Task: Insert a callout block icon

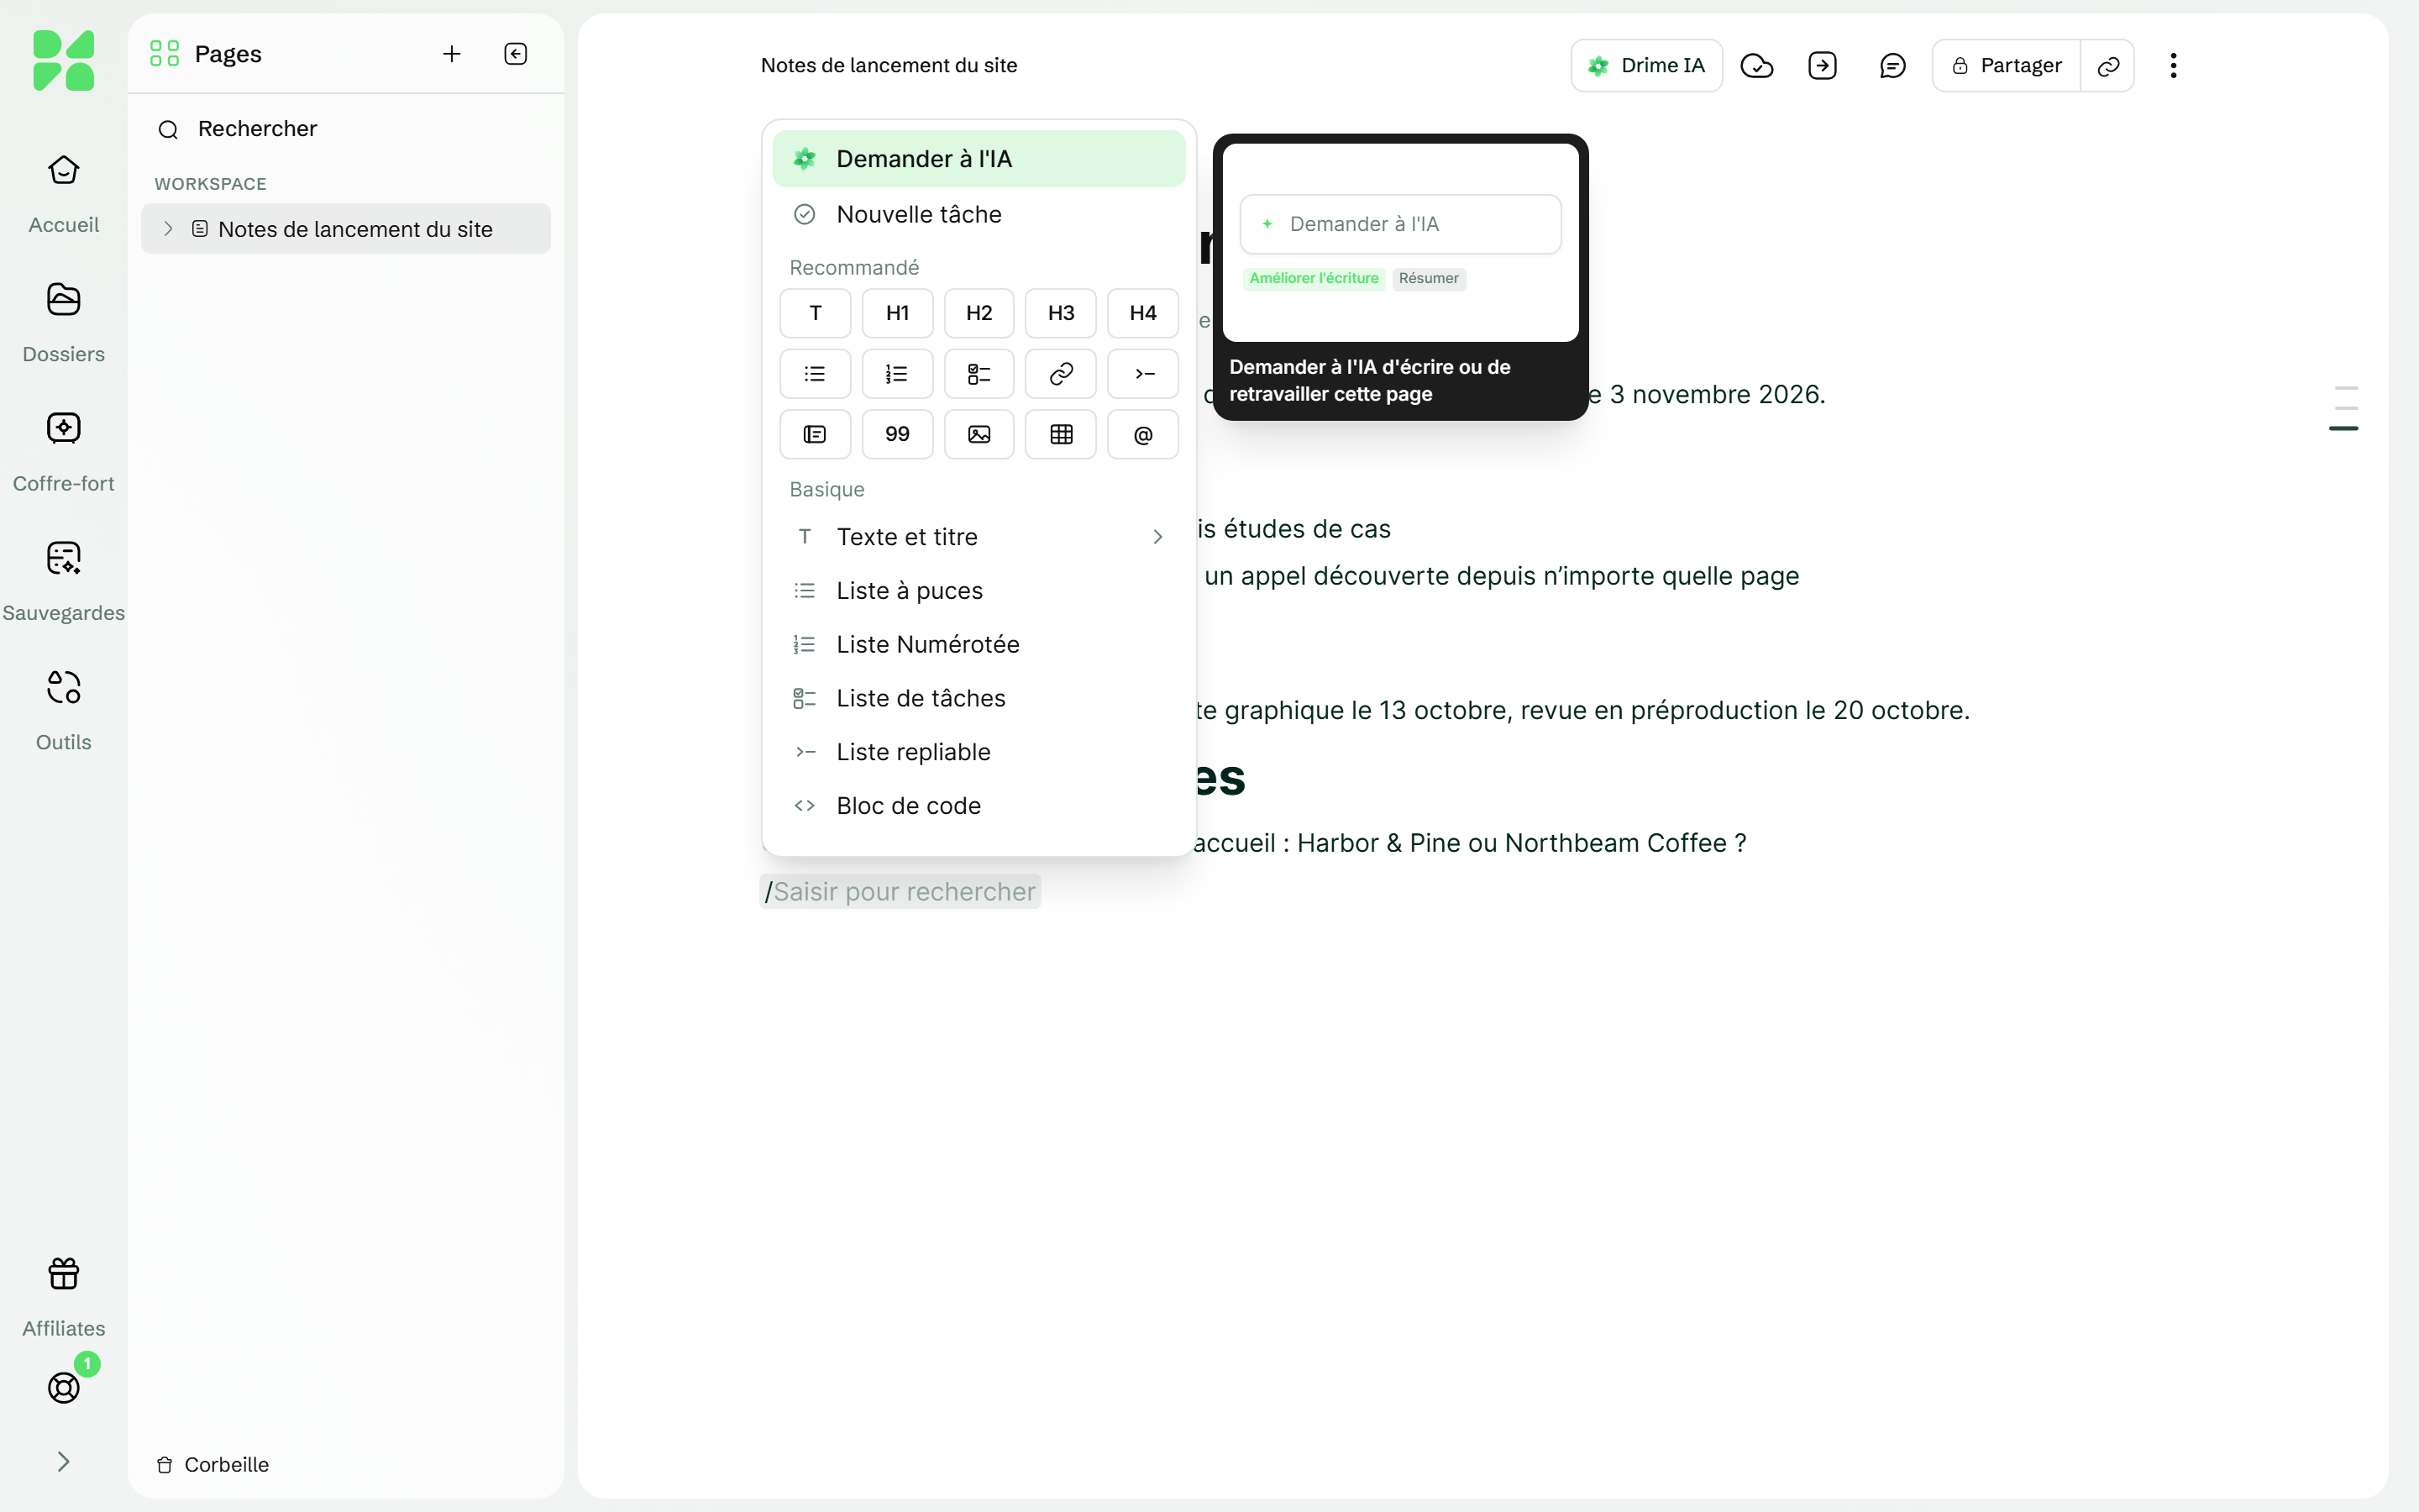Action: pyautogui.click(x=815, y=434)
